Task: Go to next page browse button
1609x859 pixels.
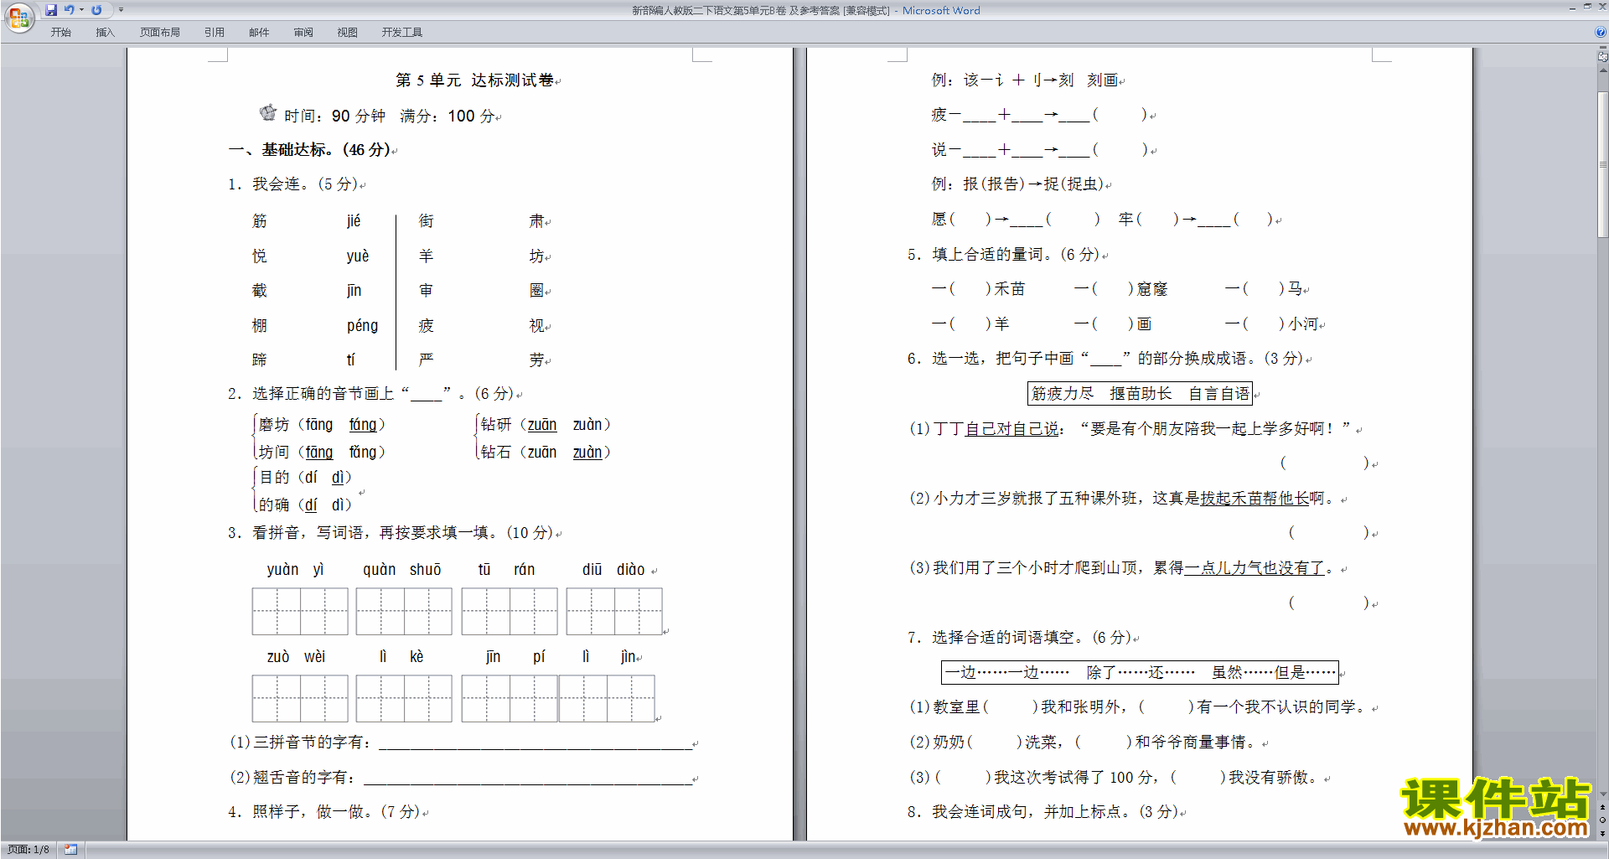Action: click(1602, 833)
